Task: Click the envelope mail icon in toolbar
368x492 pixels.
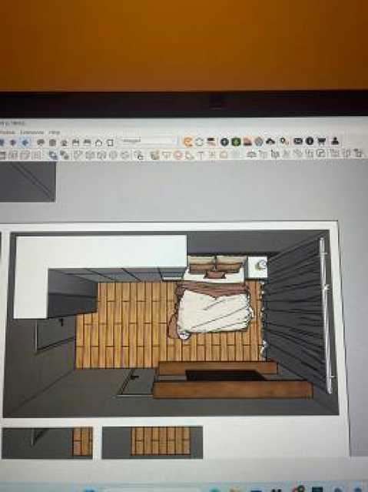Action: pyautogui.click(x=297, y=141)
